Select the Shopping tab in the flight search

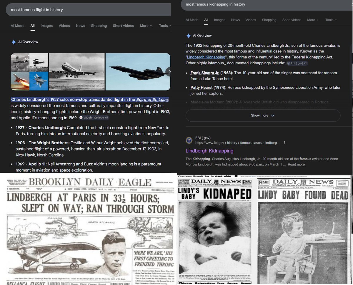coord(99,26)
